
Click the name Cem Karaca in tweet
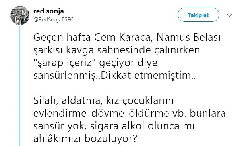122,38
